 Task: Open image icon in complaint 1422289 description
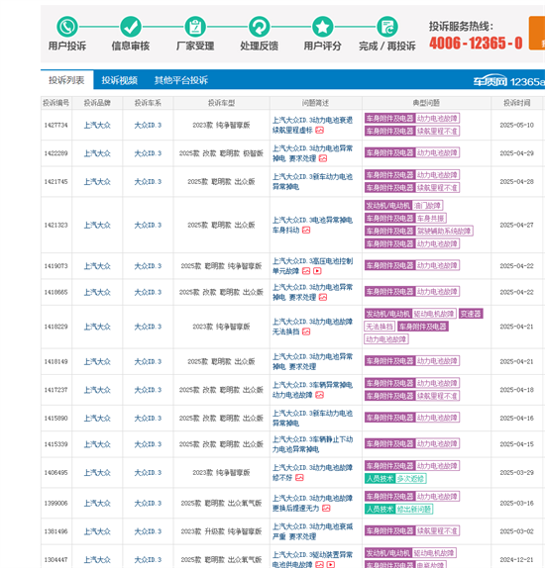pos(323,158)
